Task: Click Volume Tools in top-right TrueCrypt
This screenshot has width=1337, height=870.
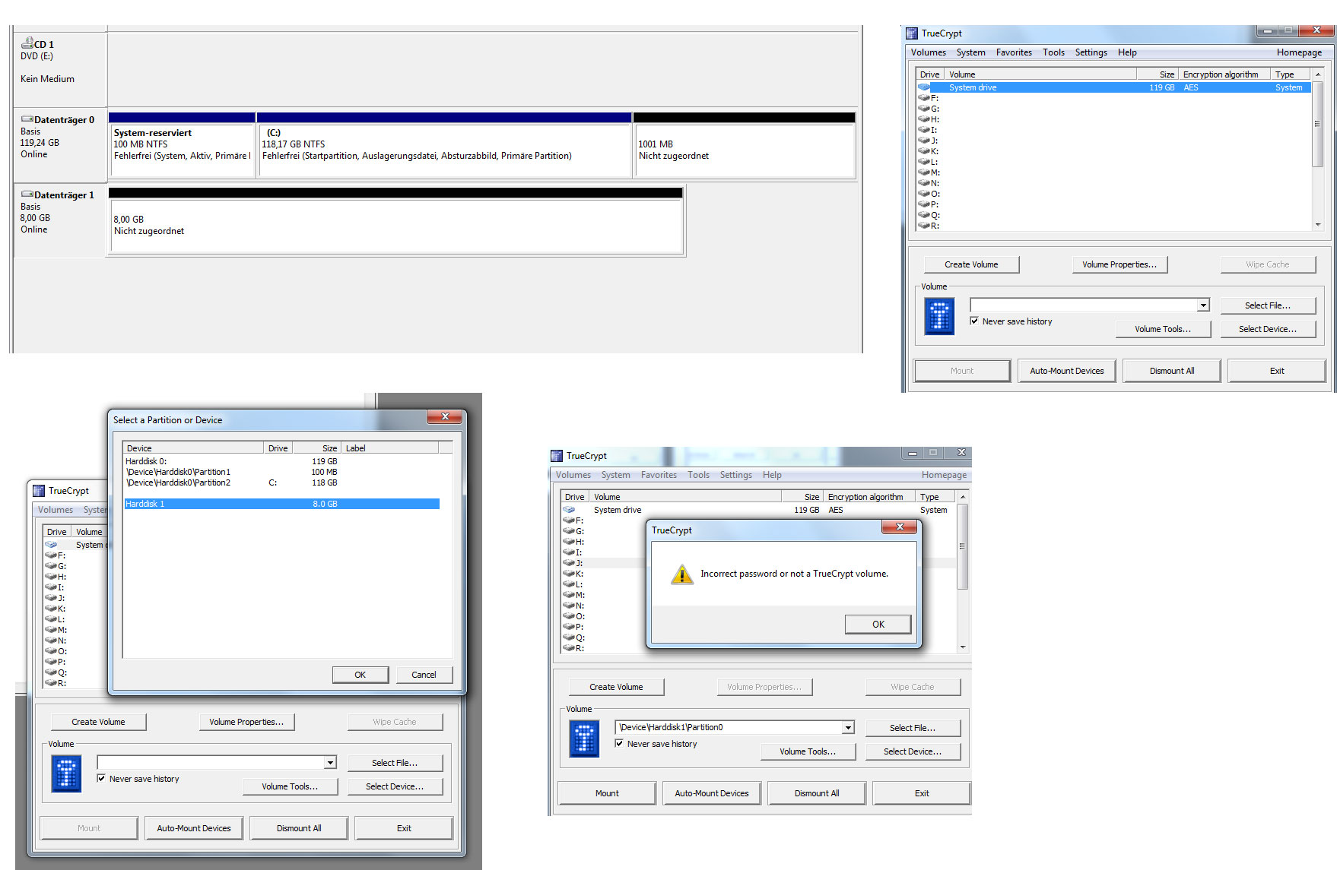Action: pos(1162,329)
